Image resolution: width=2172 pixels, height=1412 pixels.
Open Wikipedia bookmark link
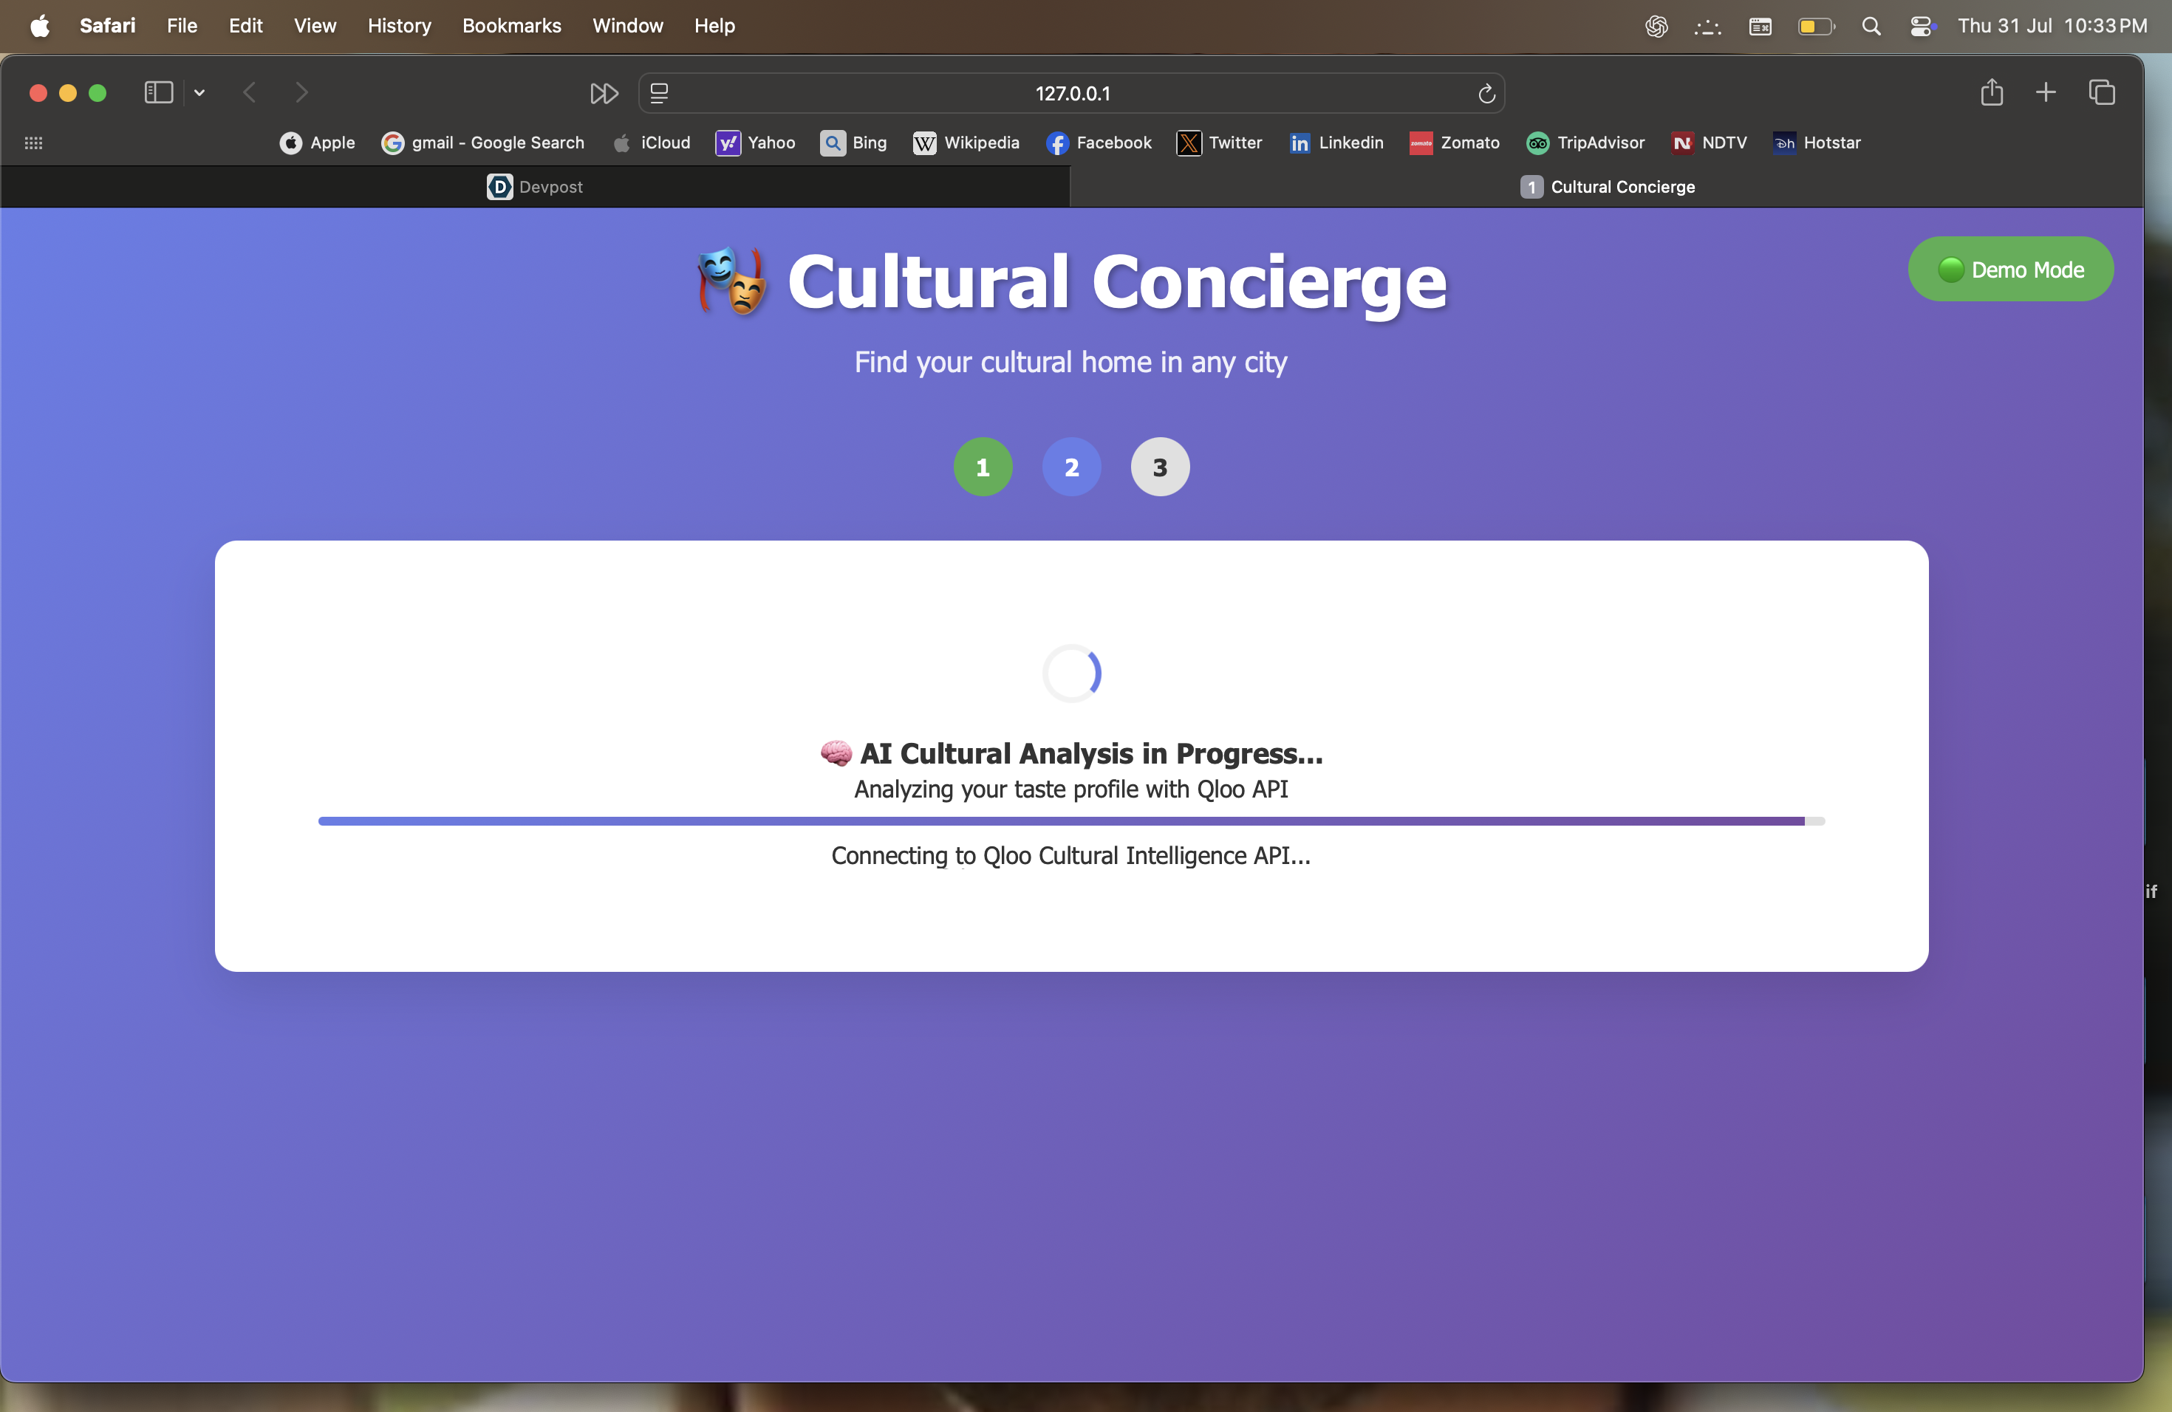[x=966, y=143]
